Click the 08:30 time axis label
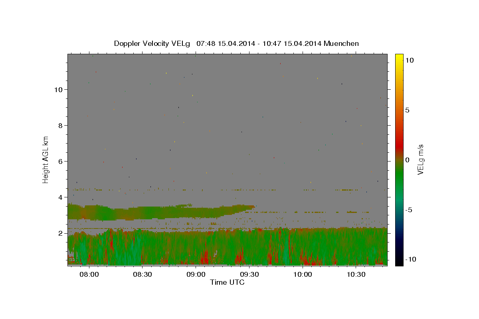Image resolution: width=479 pixels, height=319 pixels. tap(143, 274)
